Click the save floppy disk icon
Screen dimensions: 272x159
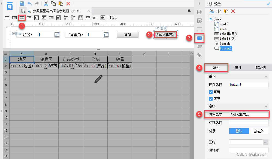point(22,3)
